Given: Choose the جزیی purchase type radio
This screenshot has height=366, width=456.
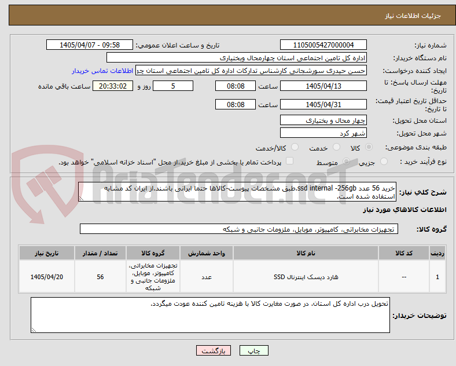Looking at the screenshot, I should [384, 162].
